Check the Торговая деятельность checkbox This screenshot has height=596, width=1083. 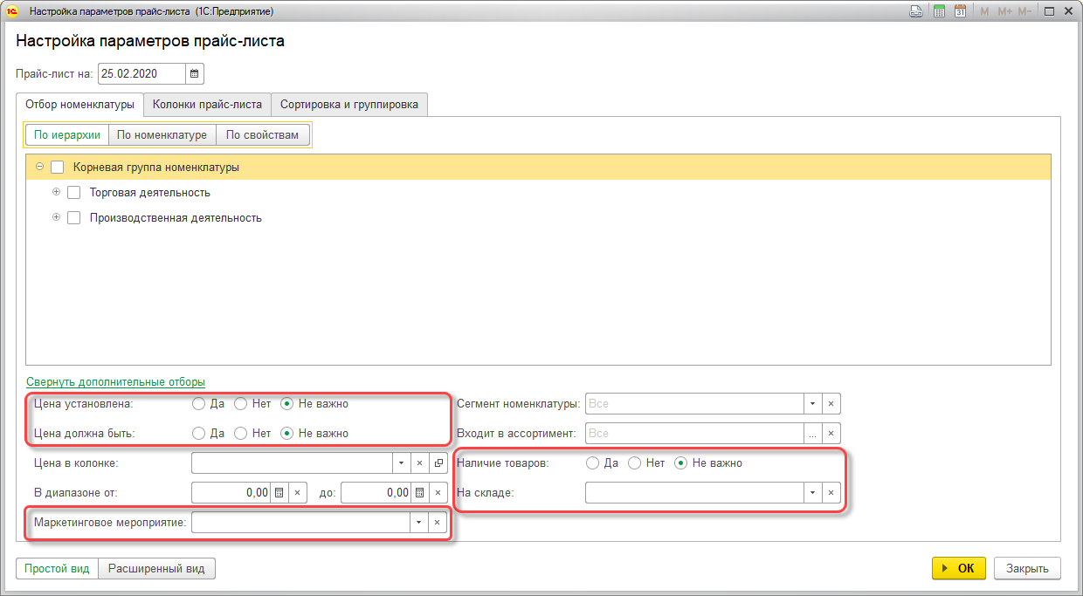74,193
